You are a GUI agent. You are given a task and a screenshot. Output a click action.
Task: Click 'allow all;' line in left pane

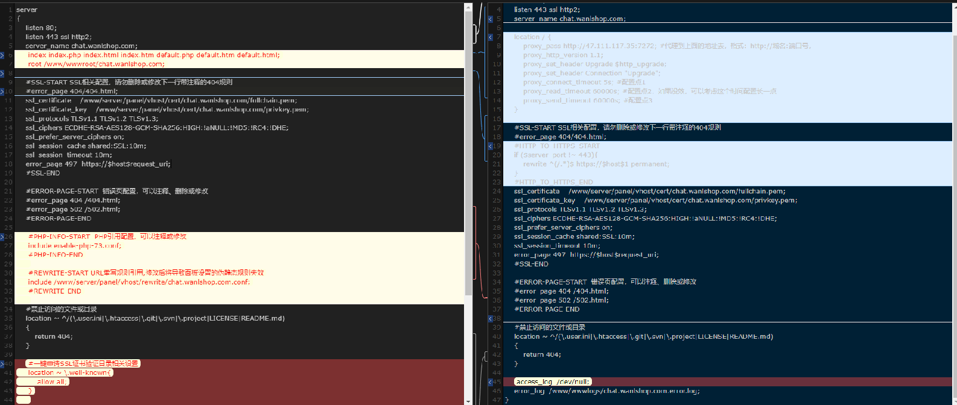[x=52, y=381]
